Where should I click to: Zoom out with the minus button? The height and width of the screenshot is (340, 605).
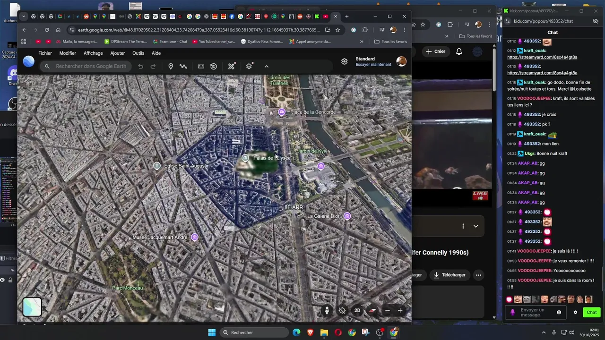(x=388, y=311)
